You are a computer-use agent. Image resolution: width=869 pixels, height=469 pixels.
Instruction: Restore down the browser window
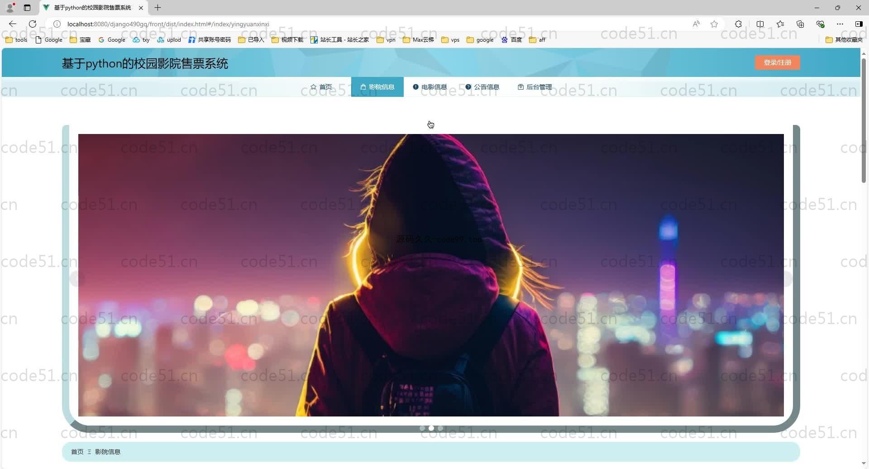[x=838, y=8]
